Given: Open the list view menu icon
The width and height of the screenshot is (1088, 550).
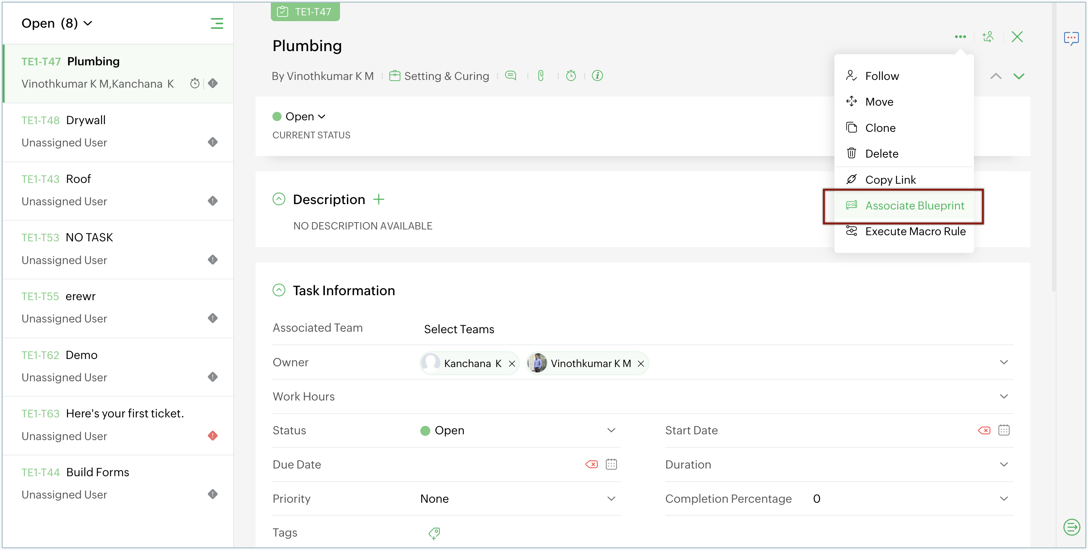Looking at the screenshot, I should point(217,23).
